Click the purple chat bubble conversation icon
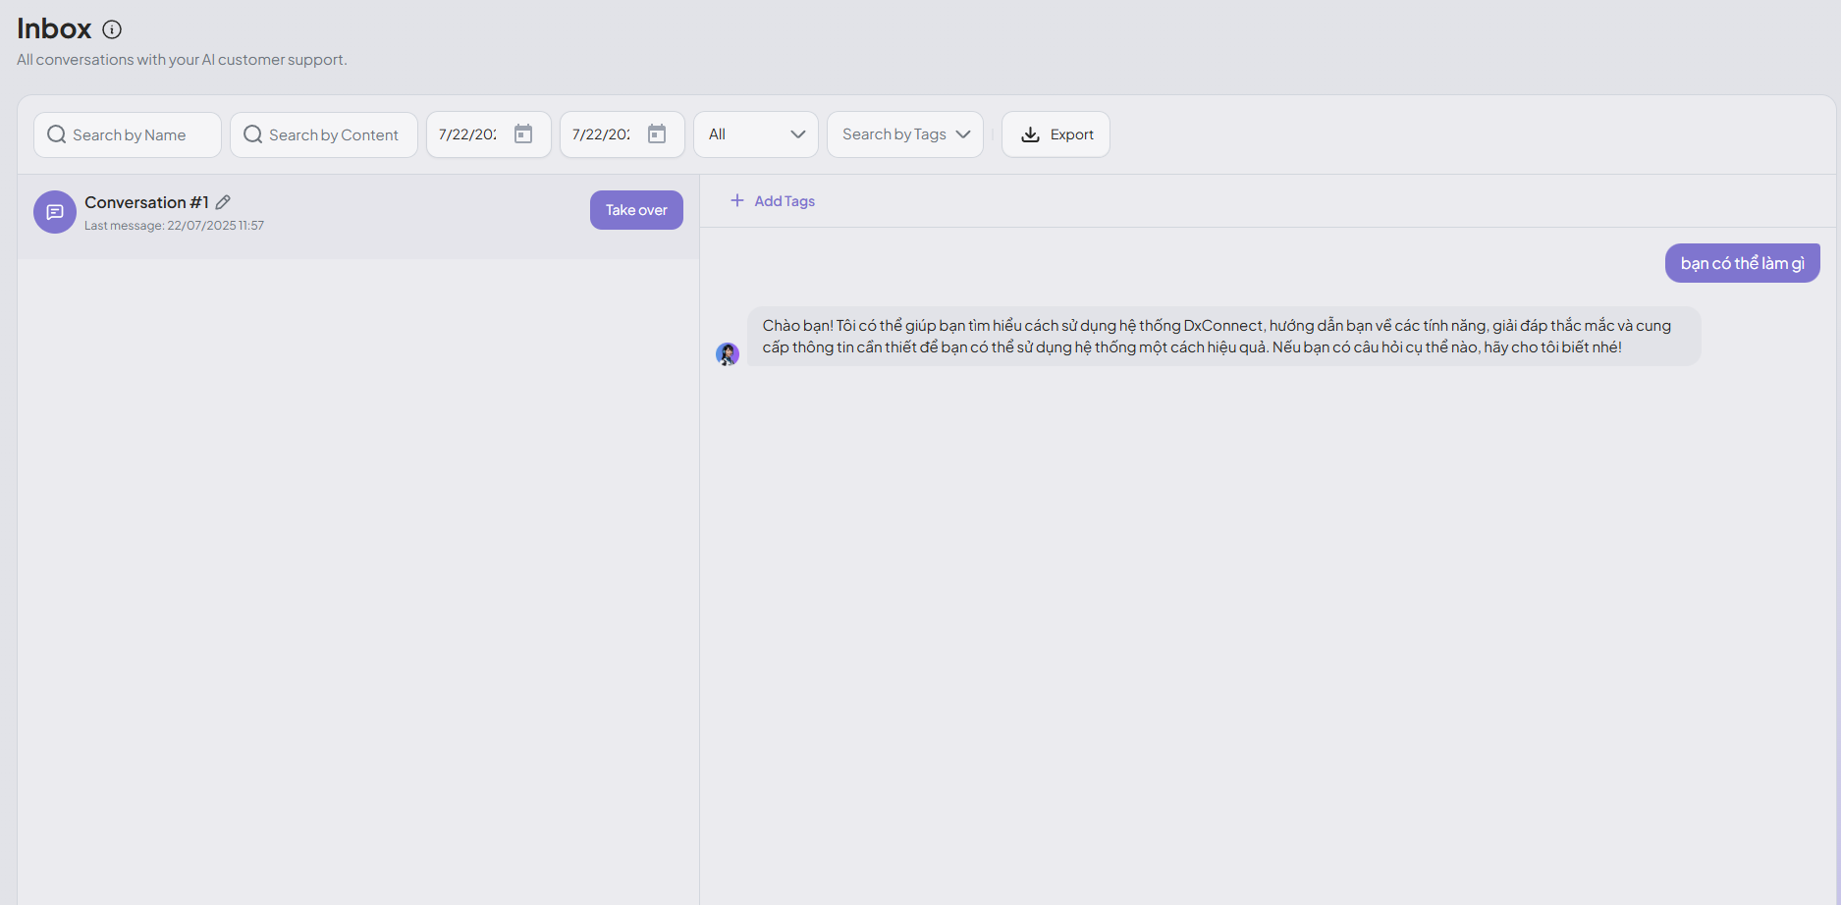This screenshot has height=905, width=1841. (55, 212)
